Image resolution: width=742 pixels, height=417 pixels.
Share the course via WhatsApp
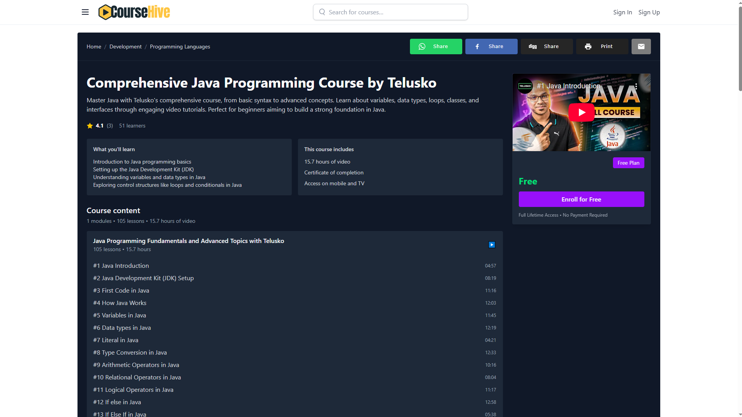436,47
